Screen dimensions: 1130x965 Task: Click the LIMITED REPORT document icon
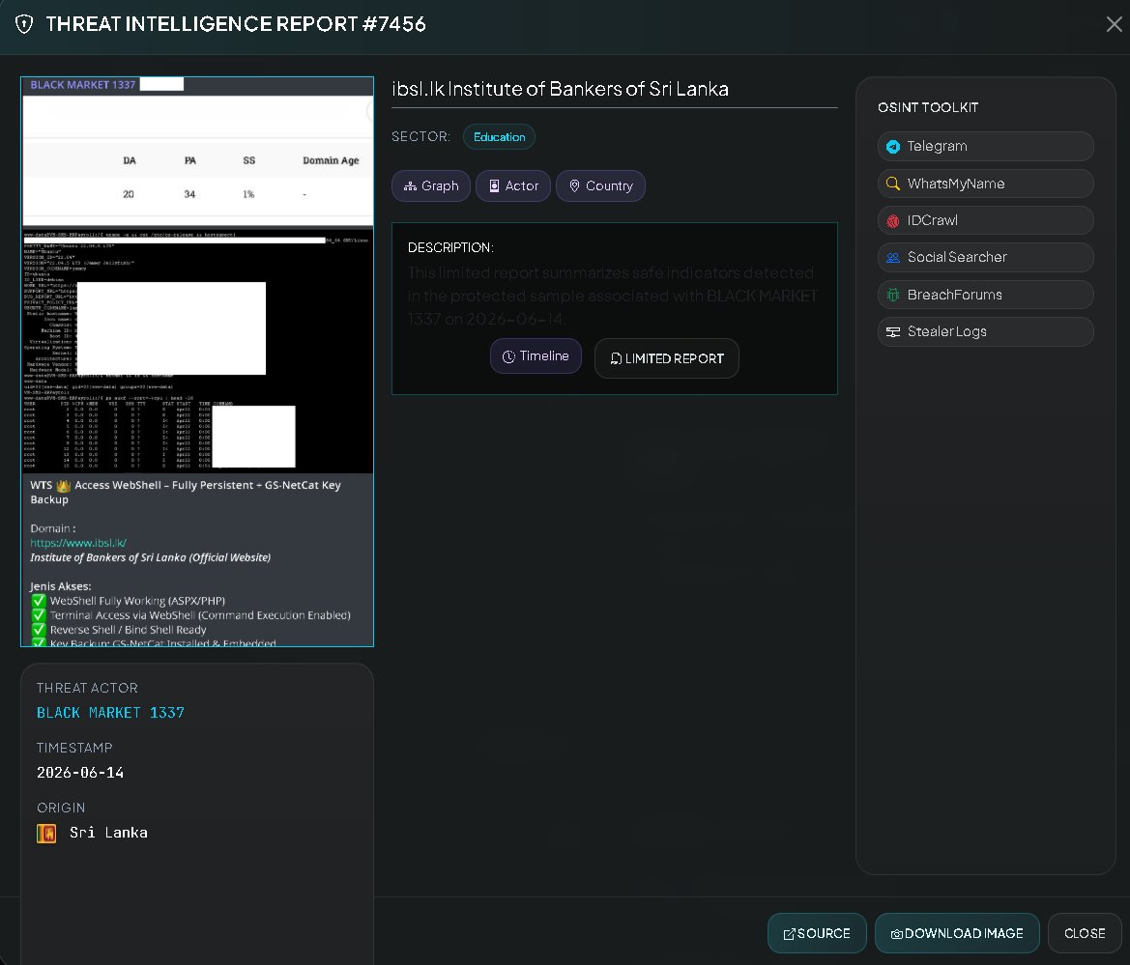click(x=616, y=358)
